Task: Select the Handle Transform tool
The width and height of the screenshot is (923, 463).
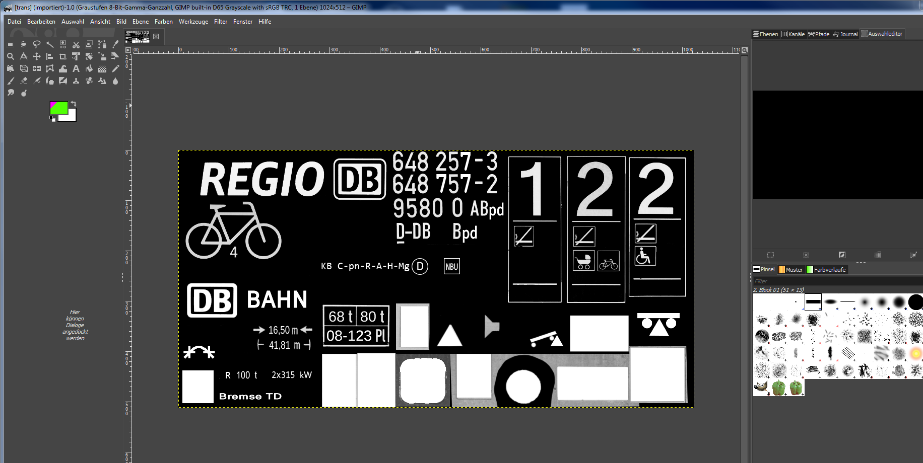Action: tap(10, 68)
